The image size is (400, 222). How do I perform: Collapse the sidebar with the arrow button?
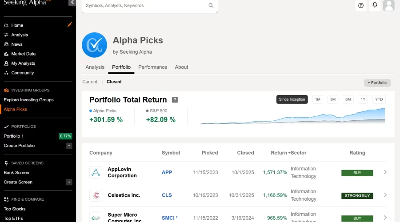[x=72, y=3]
